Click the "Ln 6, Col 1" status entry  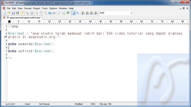pyautogui.click(x=10, y=104)
